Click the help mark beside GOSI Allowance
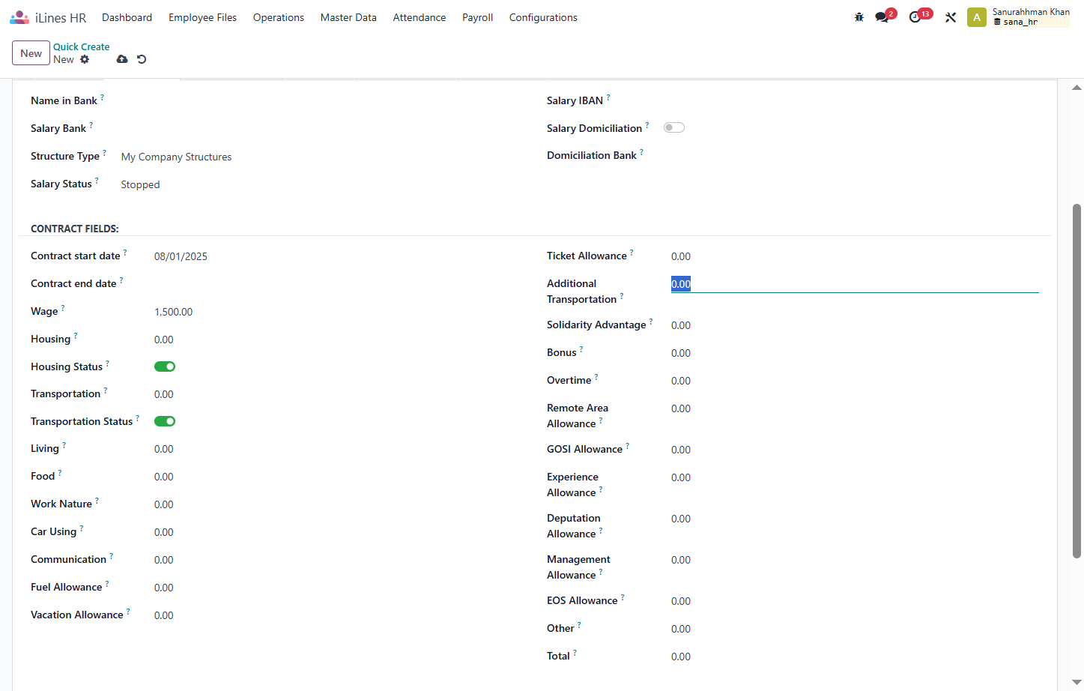 [x=628, y=445]
